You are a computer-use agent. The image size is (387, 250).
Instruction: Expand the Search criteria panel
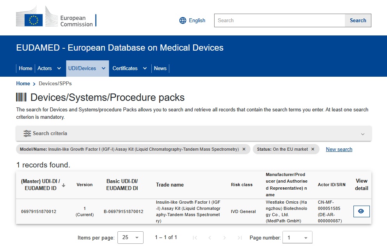362,134
